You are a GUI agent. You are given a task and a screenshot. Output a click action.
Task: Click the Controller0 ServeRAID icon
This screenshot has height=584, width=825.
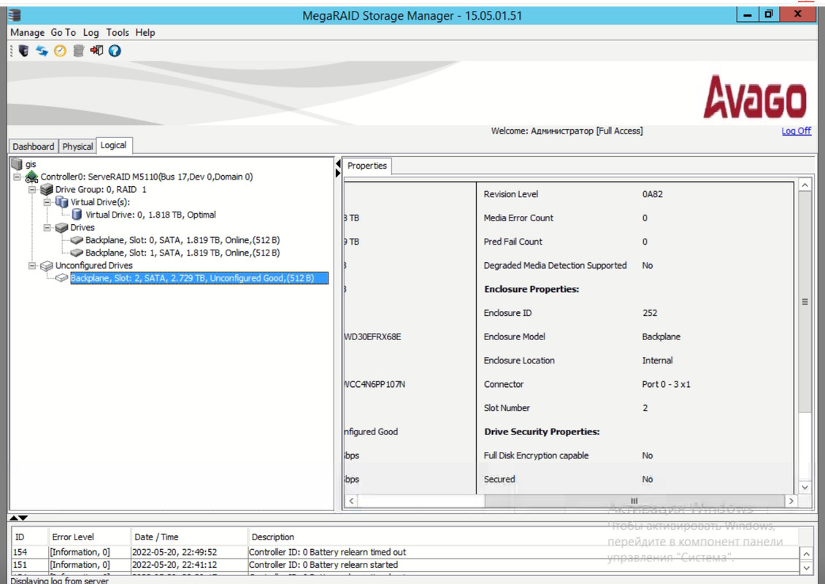click(31, 177)
